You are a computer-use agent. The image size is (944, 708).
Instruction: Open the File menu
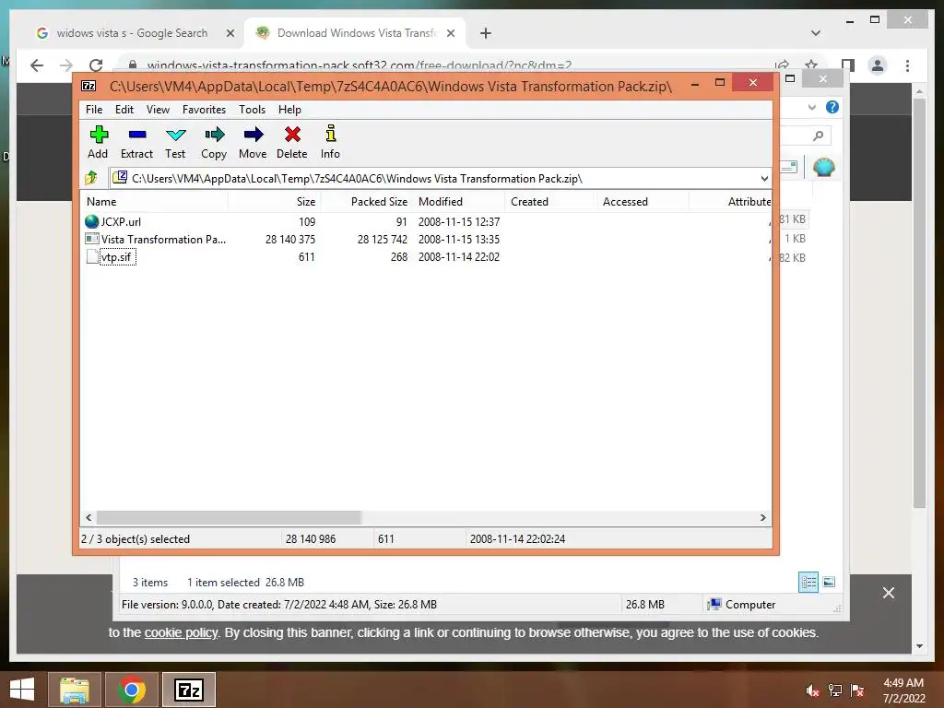(x=94, y=110)
